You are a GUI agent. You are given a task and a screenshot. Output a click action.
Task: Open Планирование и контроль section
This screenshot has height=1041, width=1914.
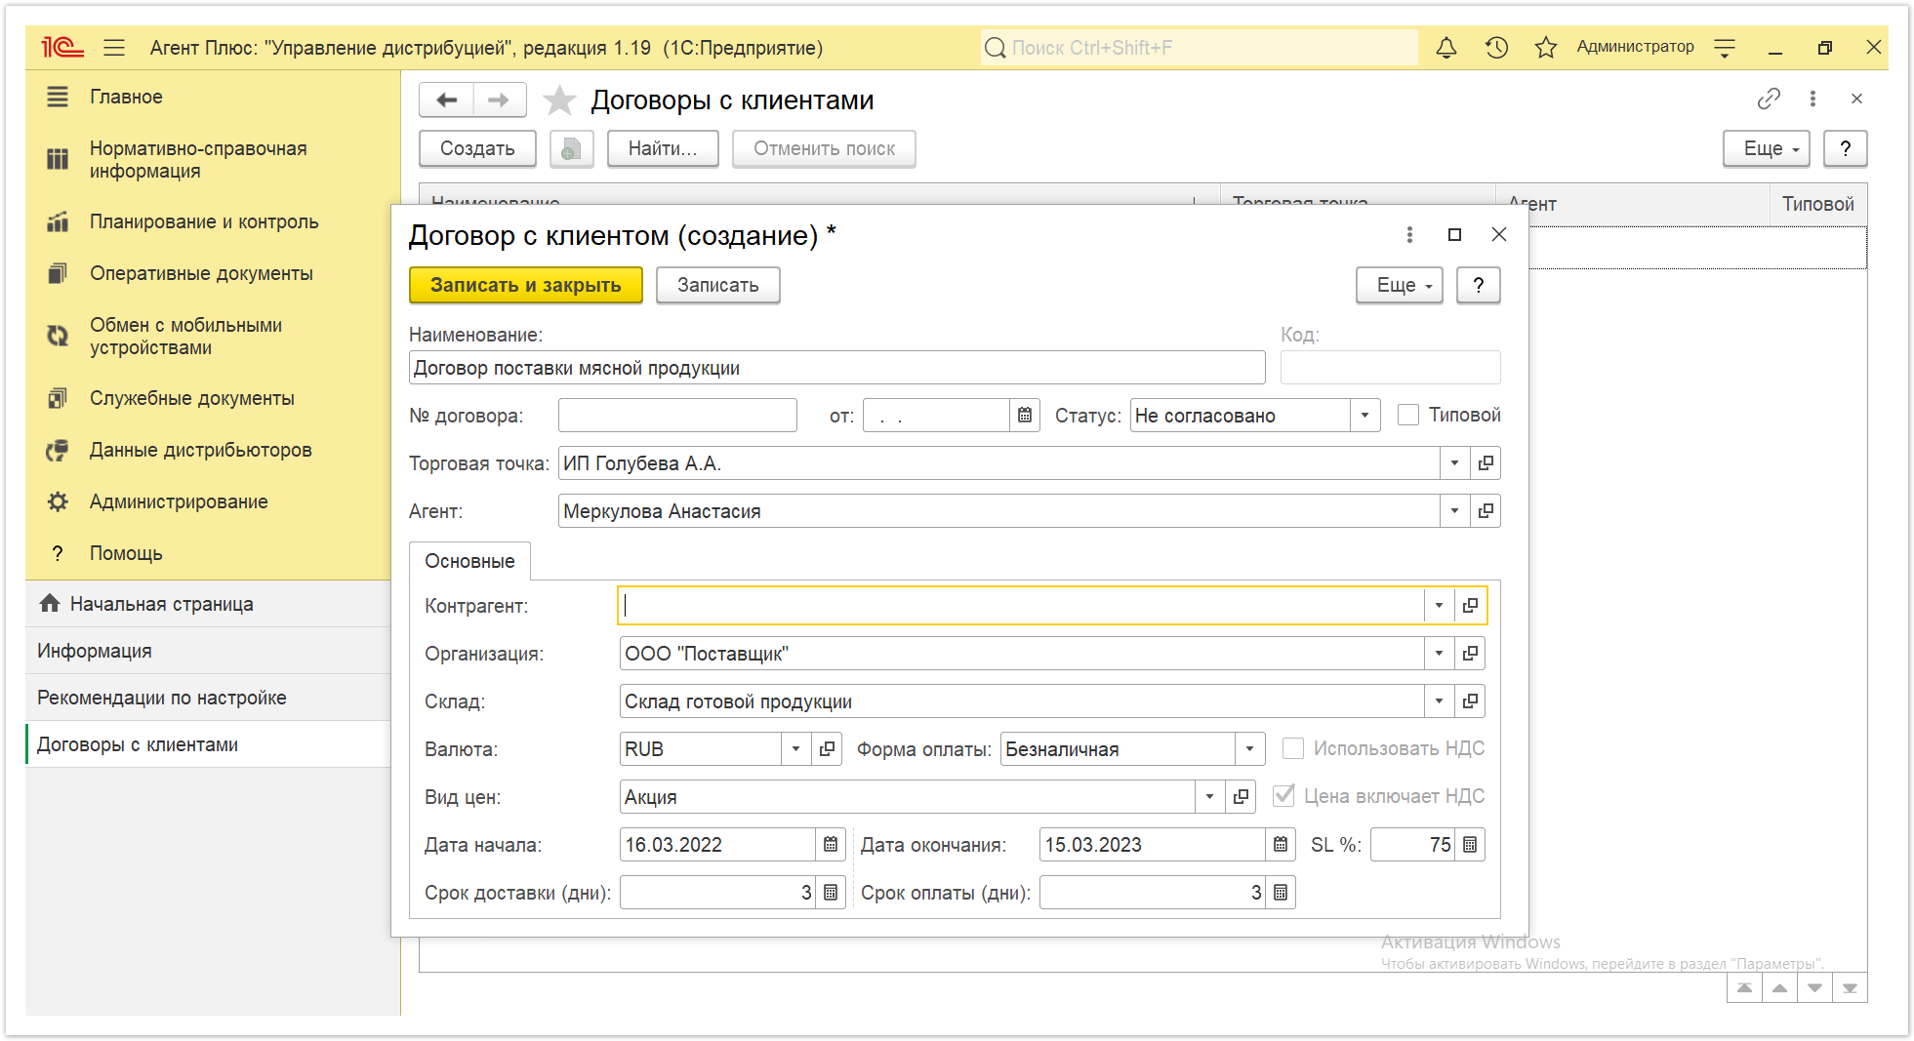pos(213,222)
